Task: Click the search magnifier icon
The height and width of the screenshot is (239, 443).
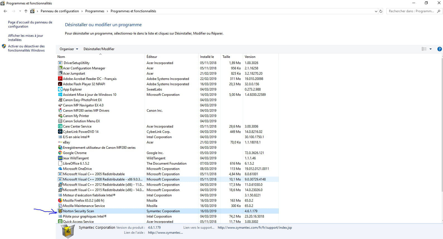Action: (x=439, y=11)
